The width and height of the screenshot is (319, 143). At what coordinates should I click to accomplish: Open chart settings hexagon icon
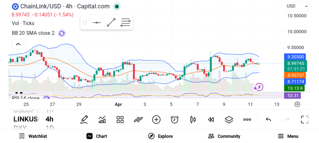coord(297,104)
